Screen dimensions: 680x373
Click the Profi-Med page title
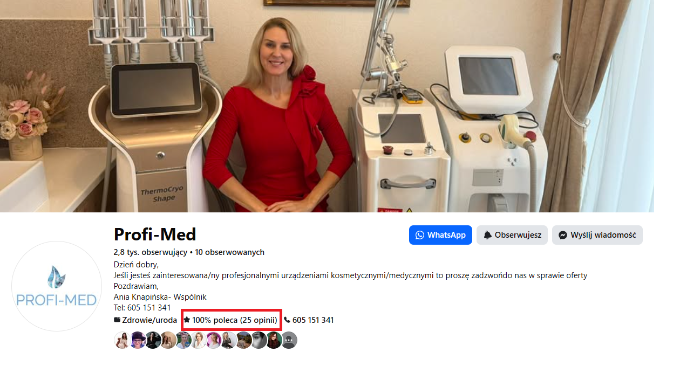tap(155, 234)
